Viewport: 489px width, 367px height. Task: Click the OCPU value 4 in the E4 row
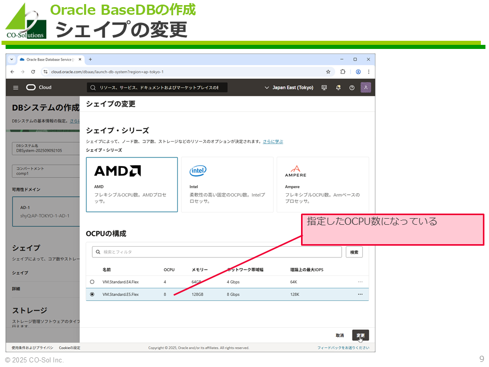point(165,282)
